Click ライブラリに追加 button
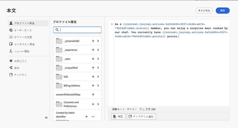Image resolution: width=238 pixels, height=128 pixels. [x=141, y=116]
